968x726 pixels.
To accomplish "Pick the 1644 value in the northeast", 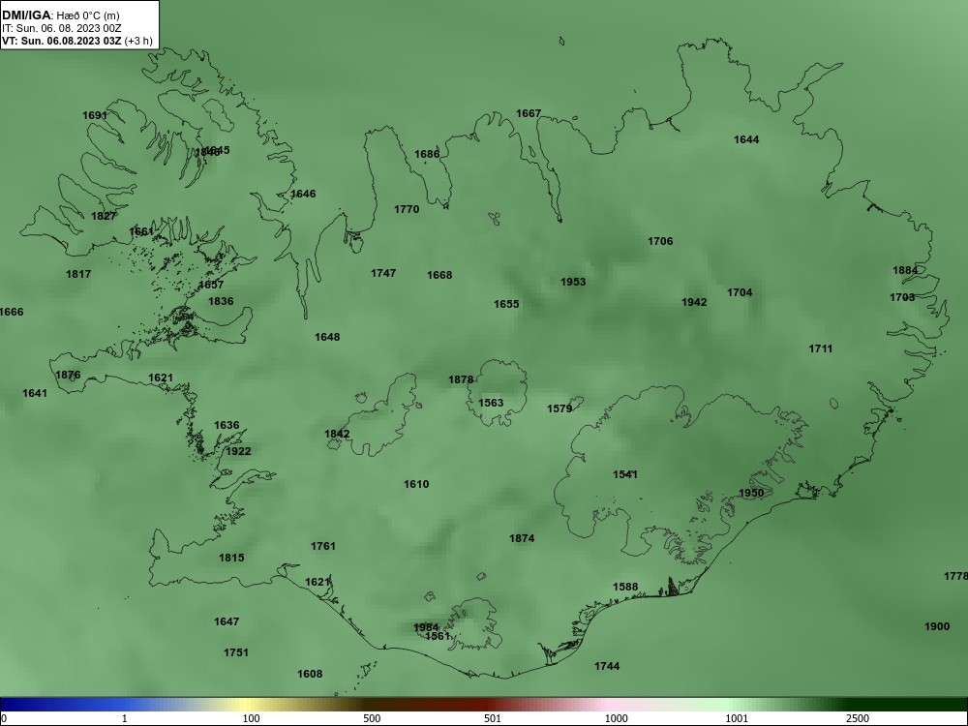I will click(x=746, y=139).
